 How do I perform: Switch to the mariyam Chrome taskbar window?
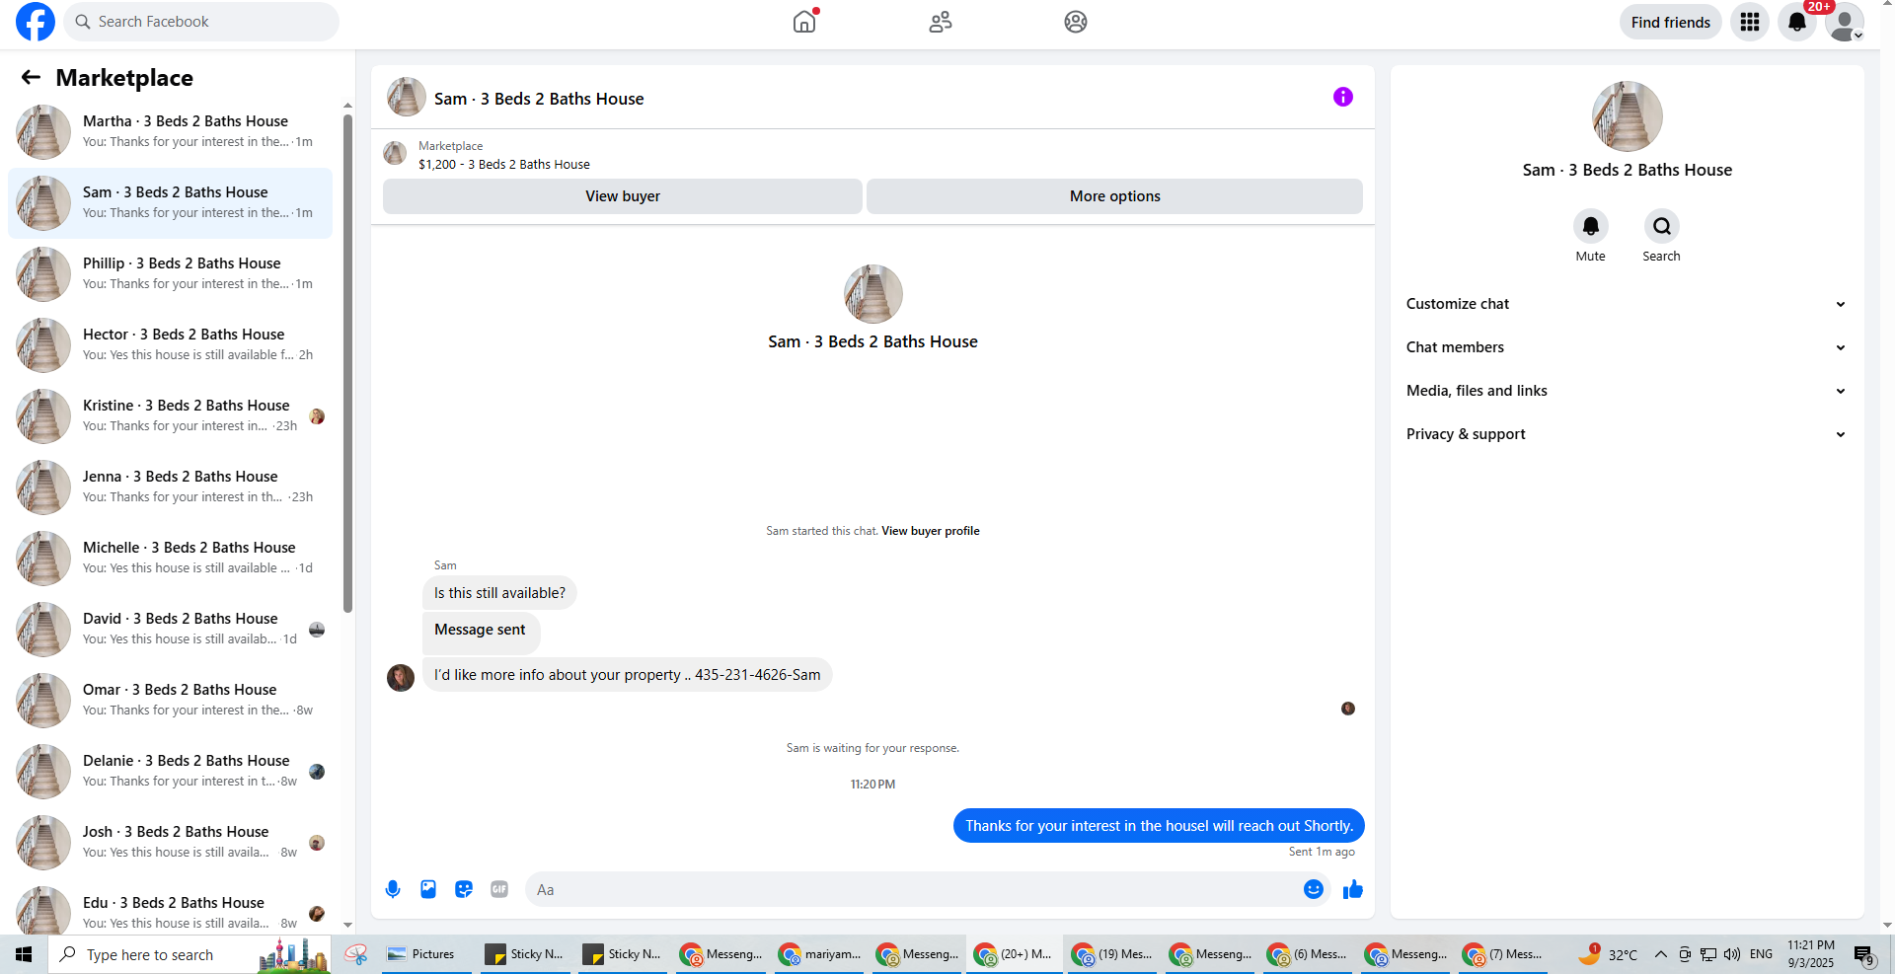(x=820, y=954)
